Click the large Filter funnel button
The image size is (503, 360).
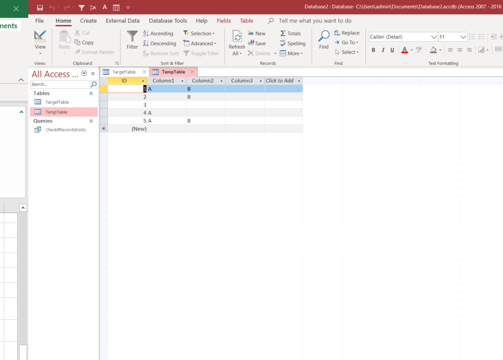pos(132,40)
